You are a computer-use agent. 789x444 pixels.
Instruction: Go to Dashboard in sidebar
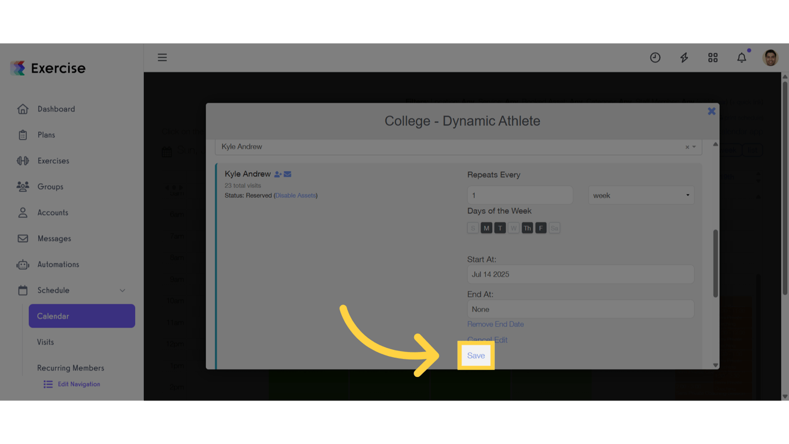pos(56,109)
